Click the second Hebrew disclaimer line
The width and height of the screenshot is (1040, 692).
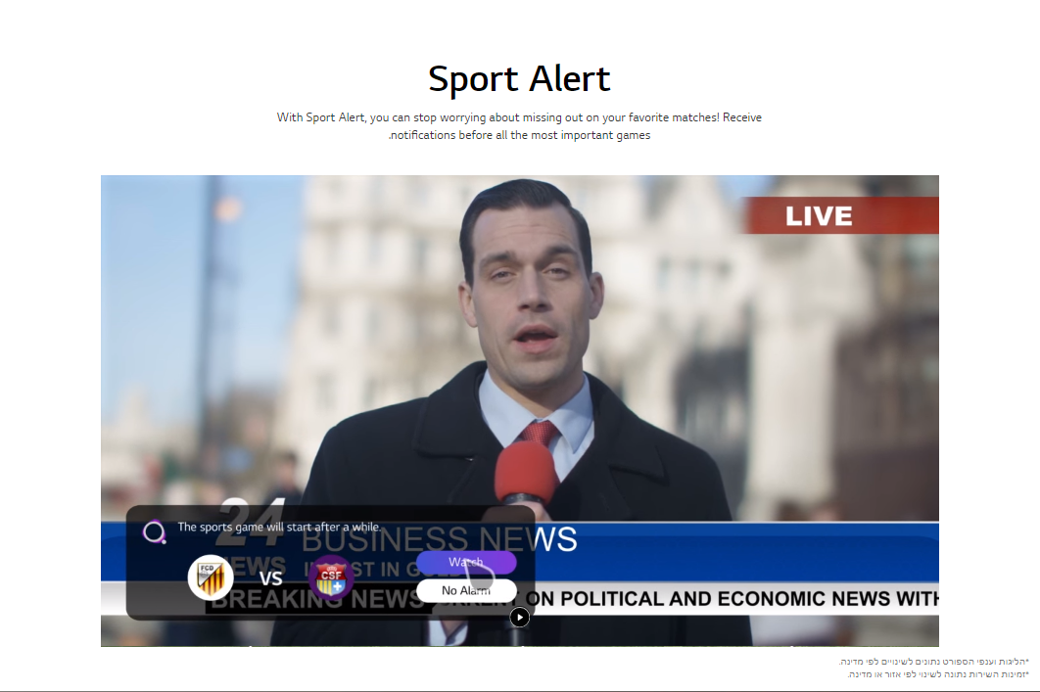(938, 674)
